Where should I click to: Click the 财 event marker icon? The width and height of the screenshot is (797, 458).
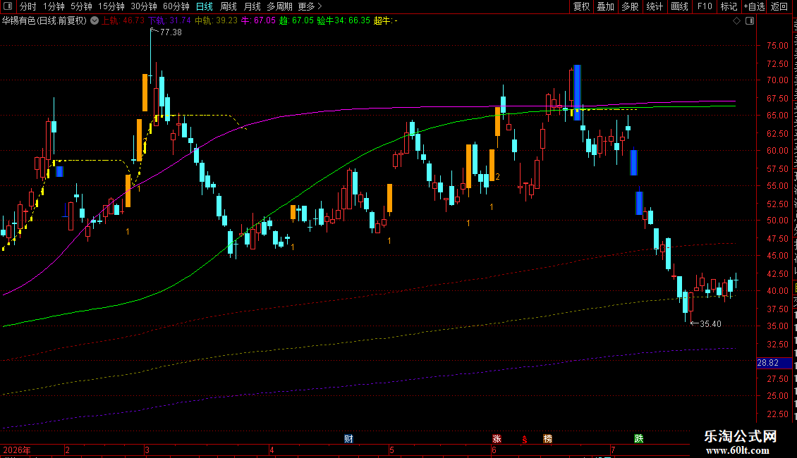point(348,439)
